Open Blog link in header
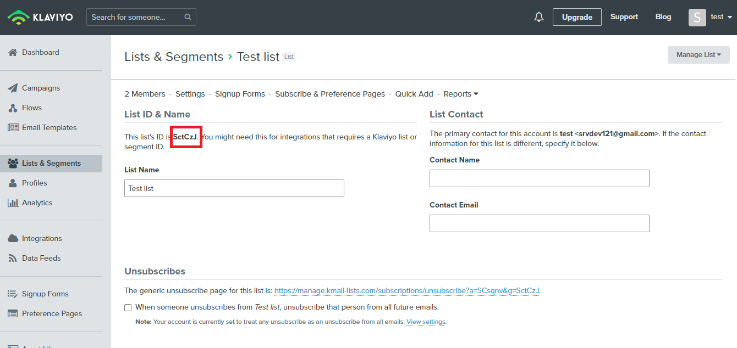737x348 pixels. coord(663,17)
